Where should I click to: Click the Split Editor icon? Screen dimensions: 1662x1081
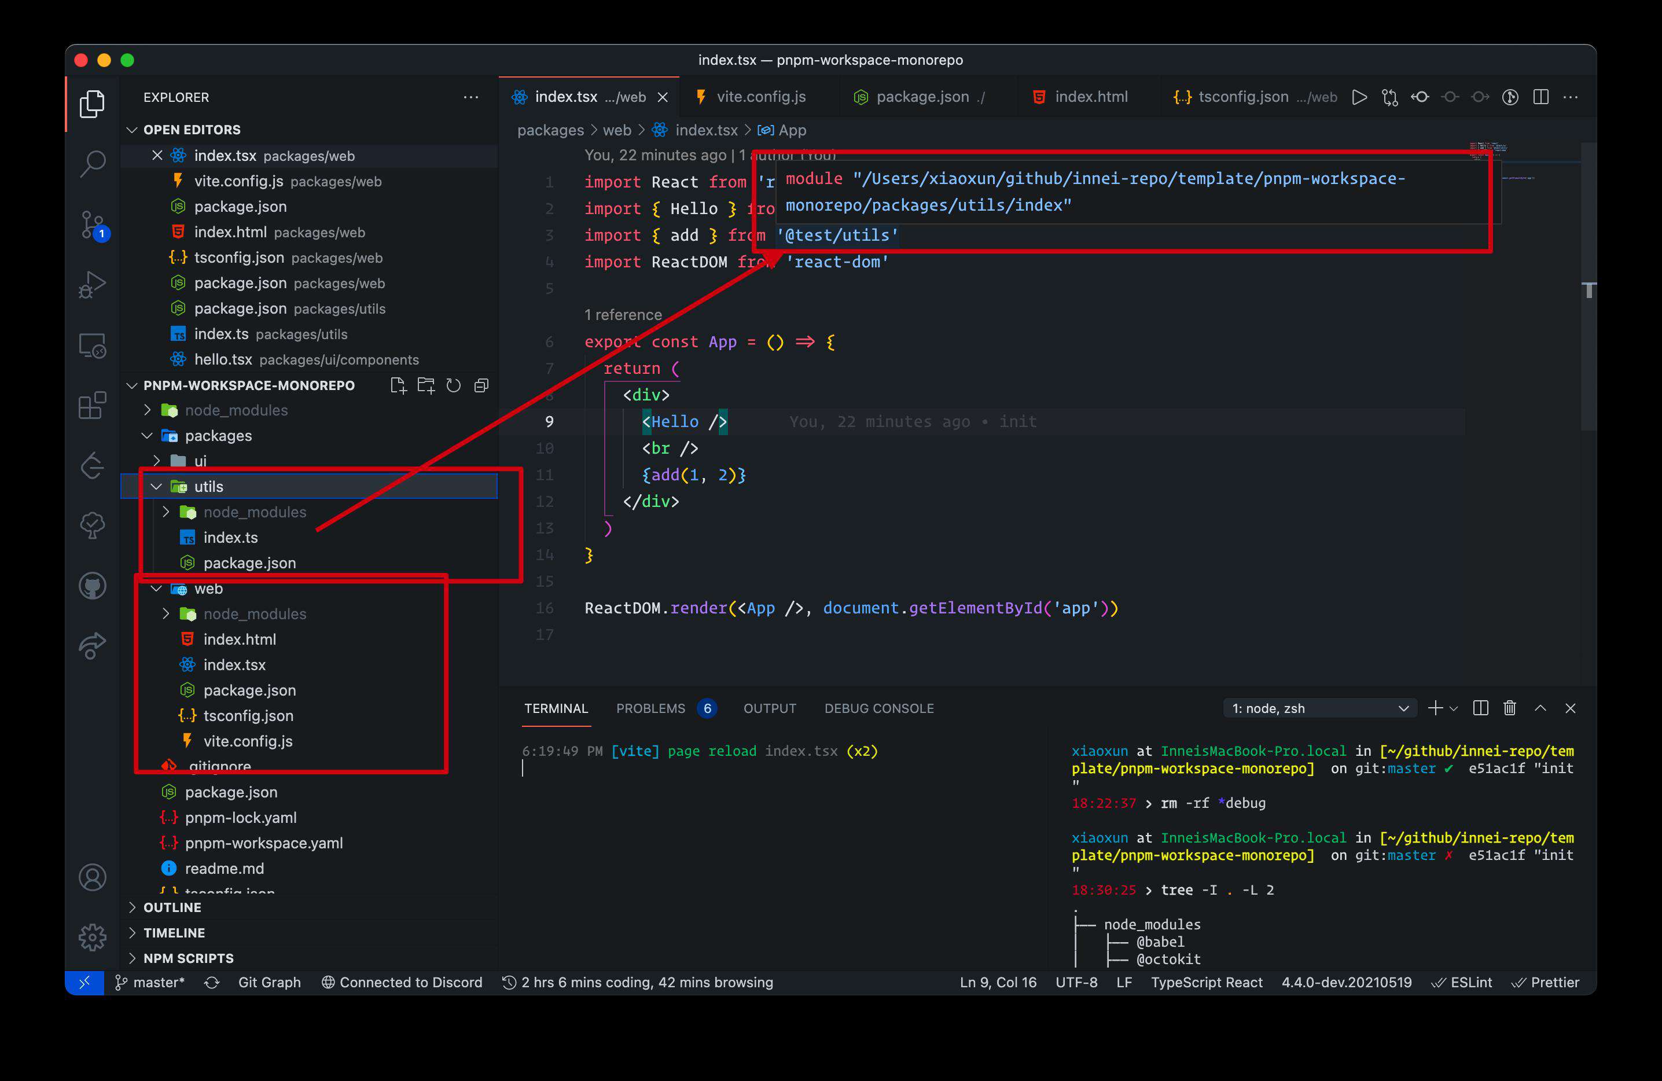pos(1540,97)
